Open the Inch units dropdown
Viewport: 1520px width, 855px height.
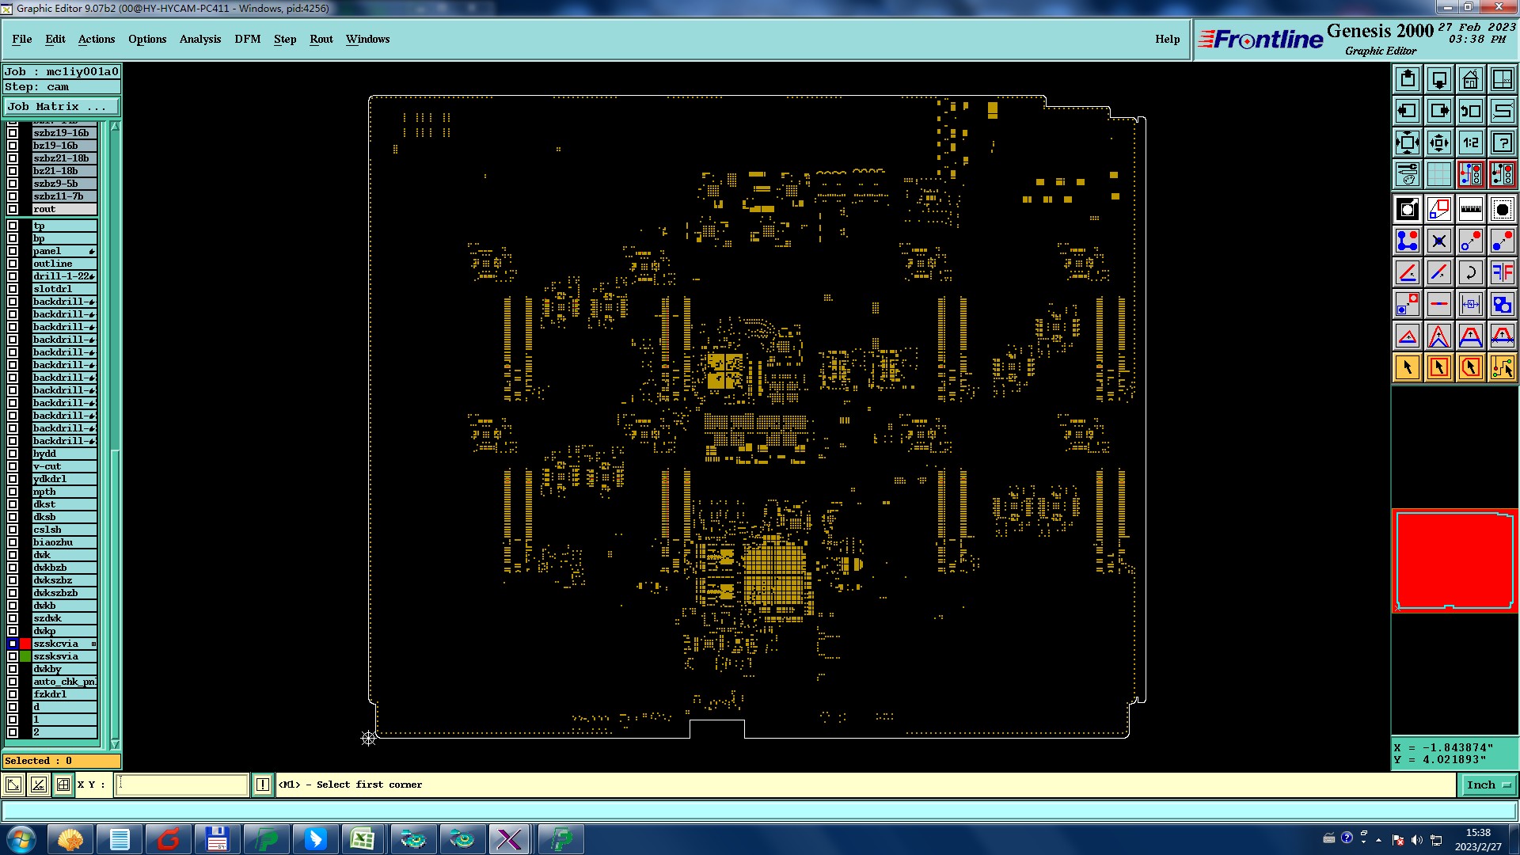(x=1488, y=785)
